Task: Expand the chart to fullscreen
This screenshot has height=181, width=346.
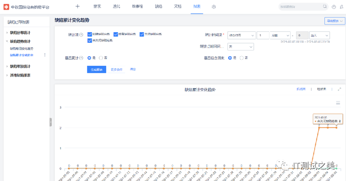Action: (339, 89)
